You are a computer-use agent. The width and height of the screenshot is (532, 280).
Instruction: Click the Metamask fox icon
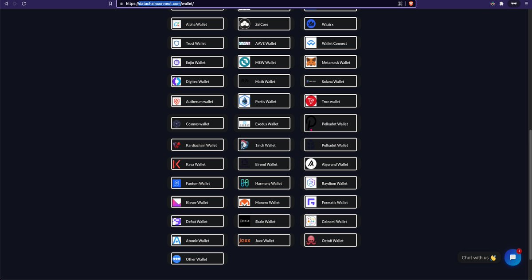click(x=311, y=62)
